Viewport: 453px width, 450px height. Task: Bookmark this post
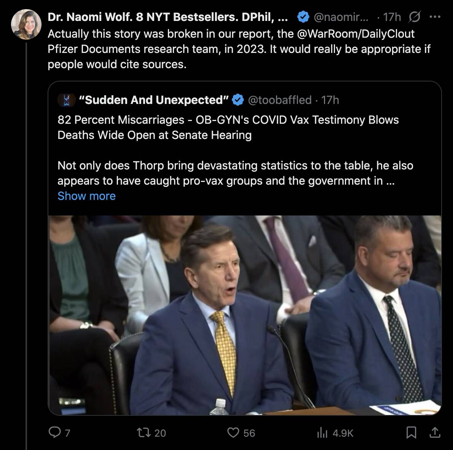pos(411,432)
